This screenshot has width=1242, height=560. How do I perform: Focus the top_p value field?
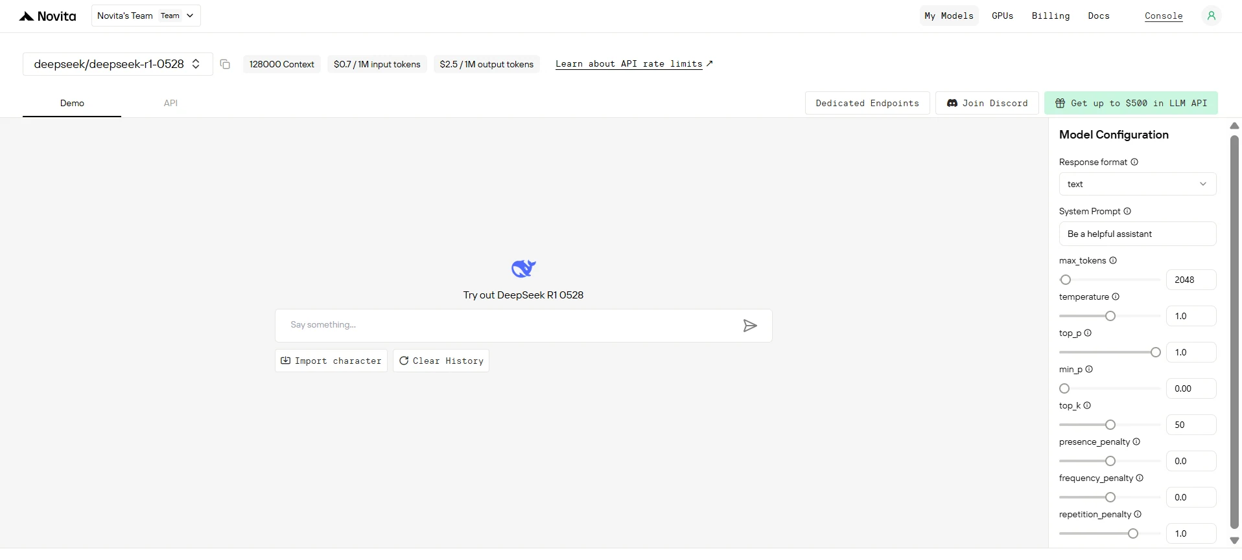click(1191, 352)
